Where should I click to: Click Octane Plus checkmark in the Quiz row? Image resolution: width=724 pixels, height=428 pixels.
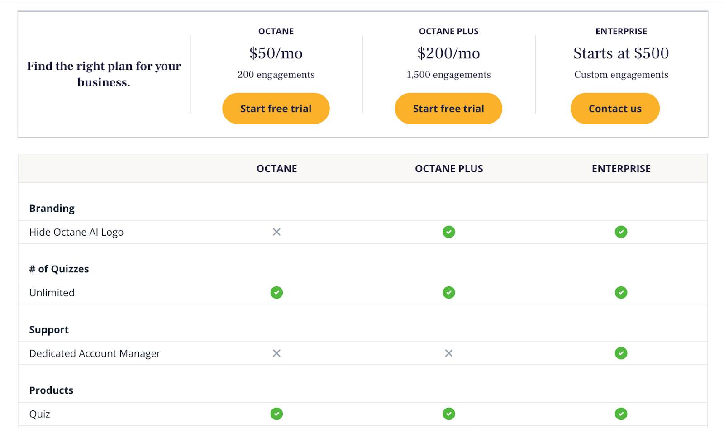click(449, 414)
